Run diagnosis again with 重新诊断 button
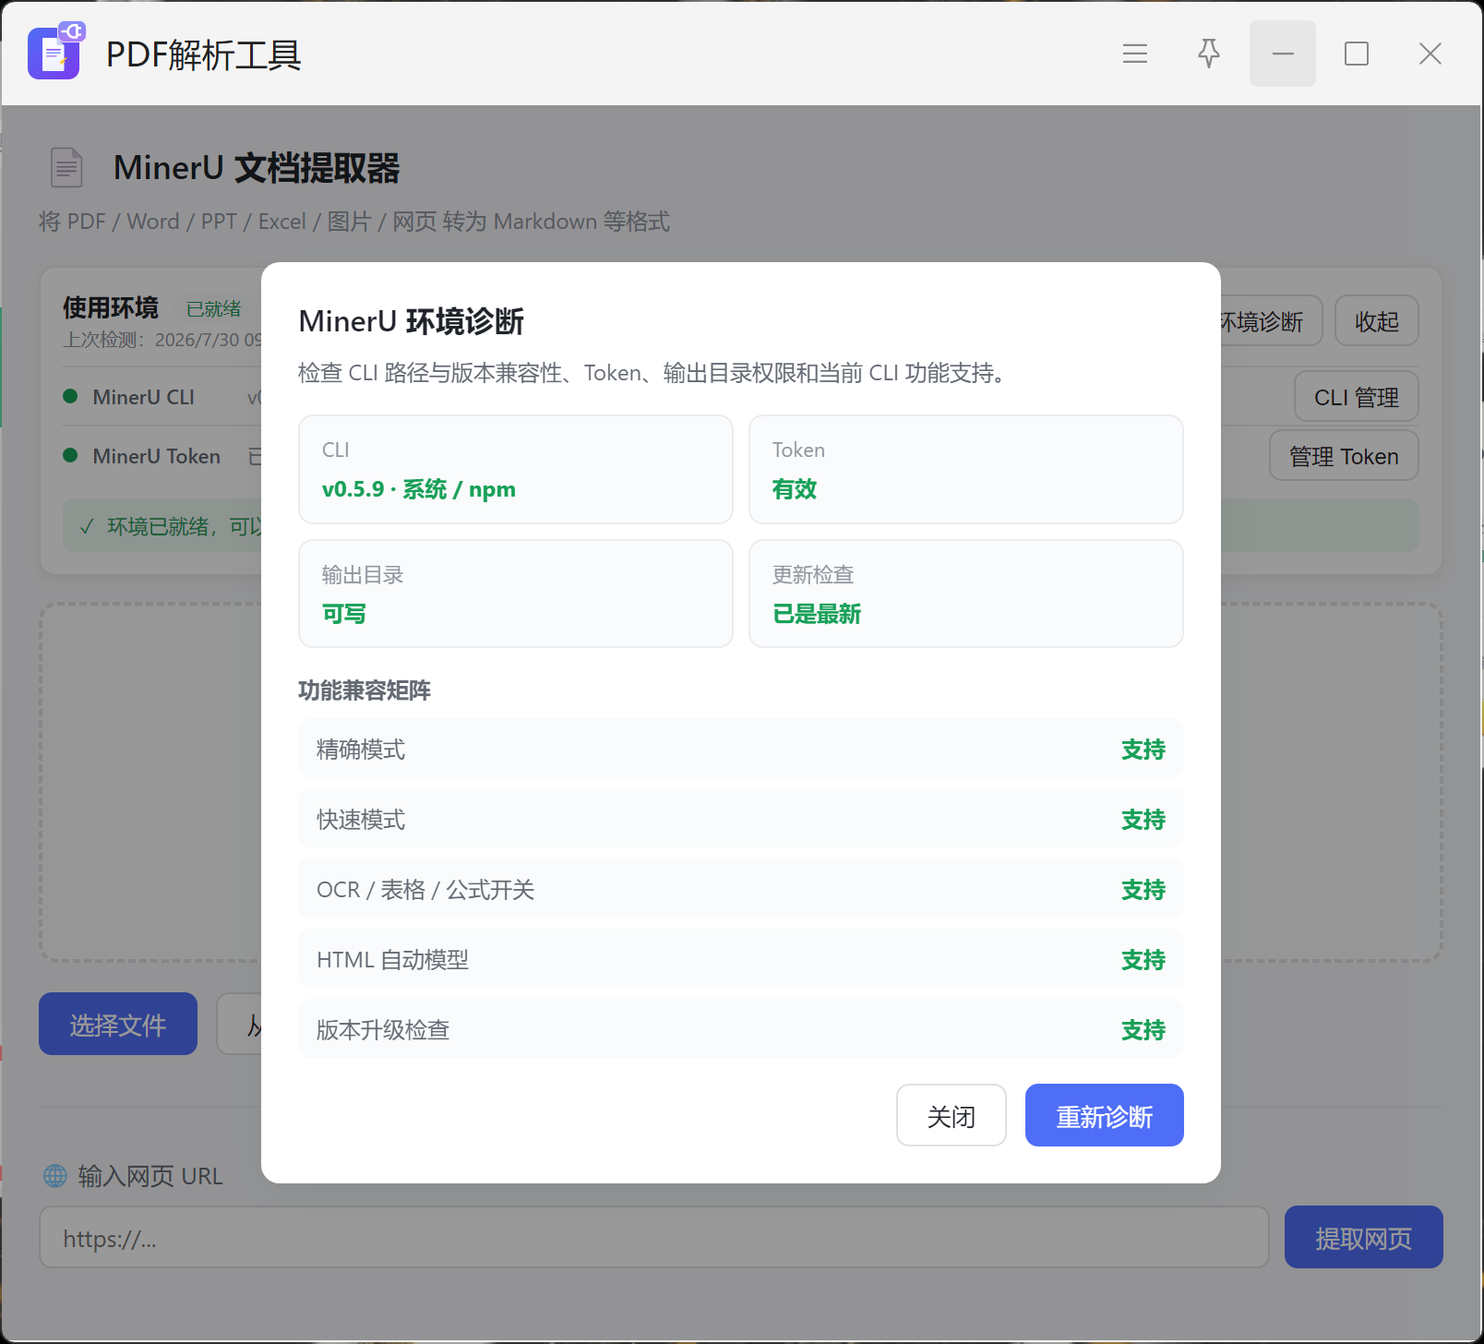This screenshot has height=1344, width=1484. pyautogui.click(x=1105, y=1115)
